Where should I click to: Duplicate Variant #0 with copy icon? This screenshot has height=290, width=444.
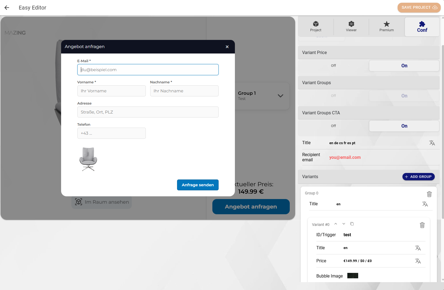point(352,224)
